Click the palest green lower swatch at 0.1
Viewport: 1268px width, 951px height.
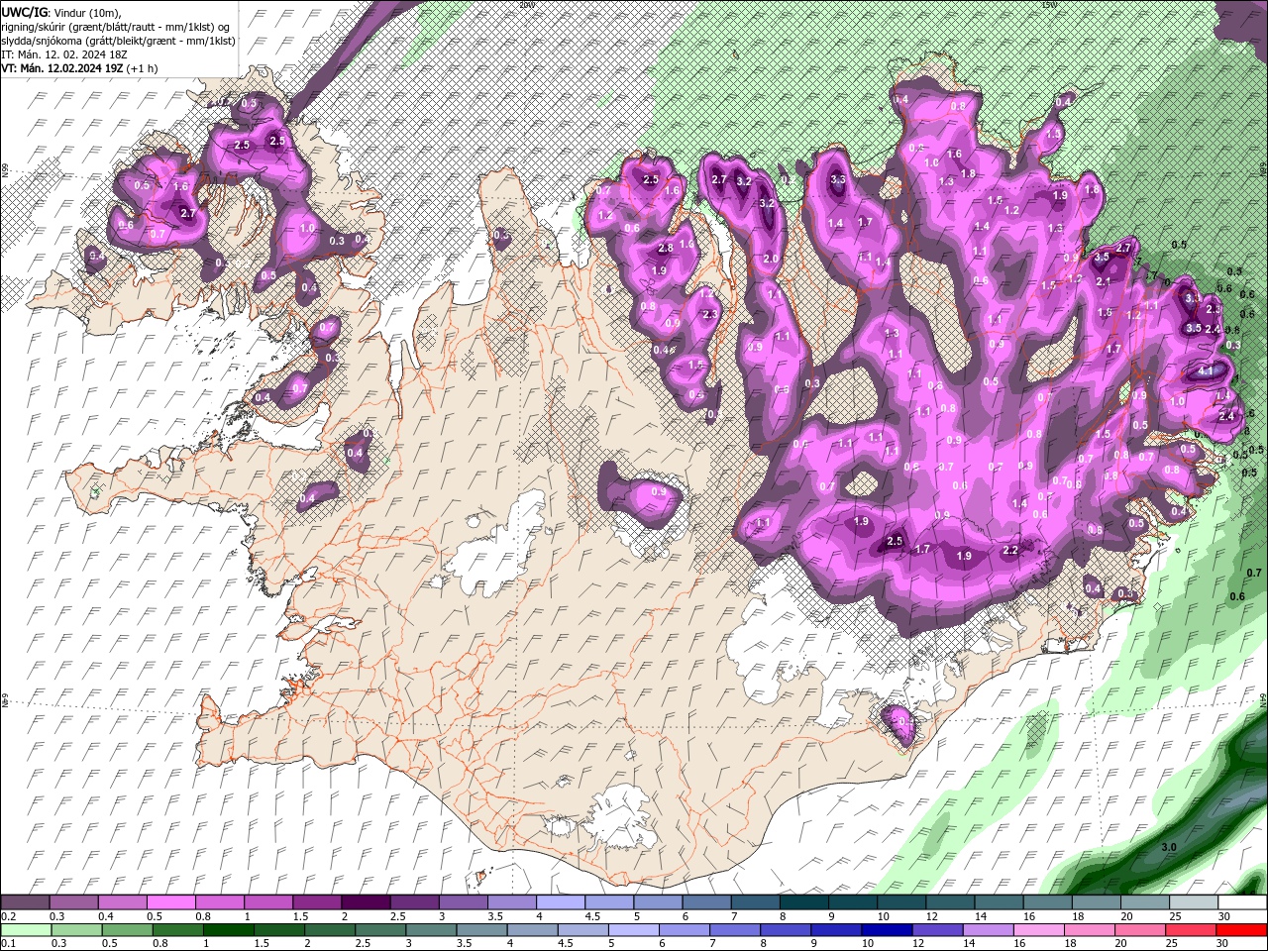pos(26,930)
